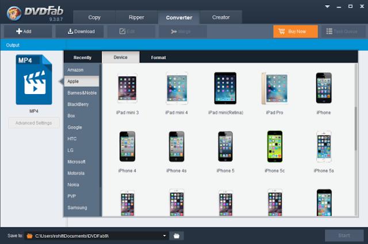This screenshot has width=368, height=244.
Task: Choose the iPad mini 3 device icon
Action: 127,88
